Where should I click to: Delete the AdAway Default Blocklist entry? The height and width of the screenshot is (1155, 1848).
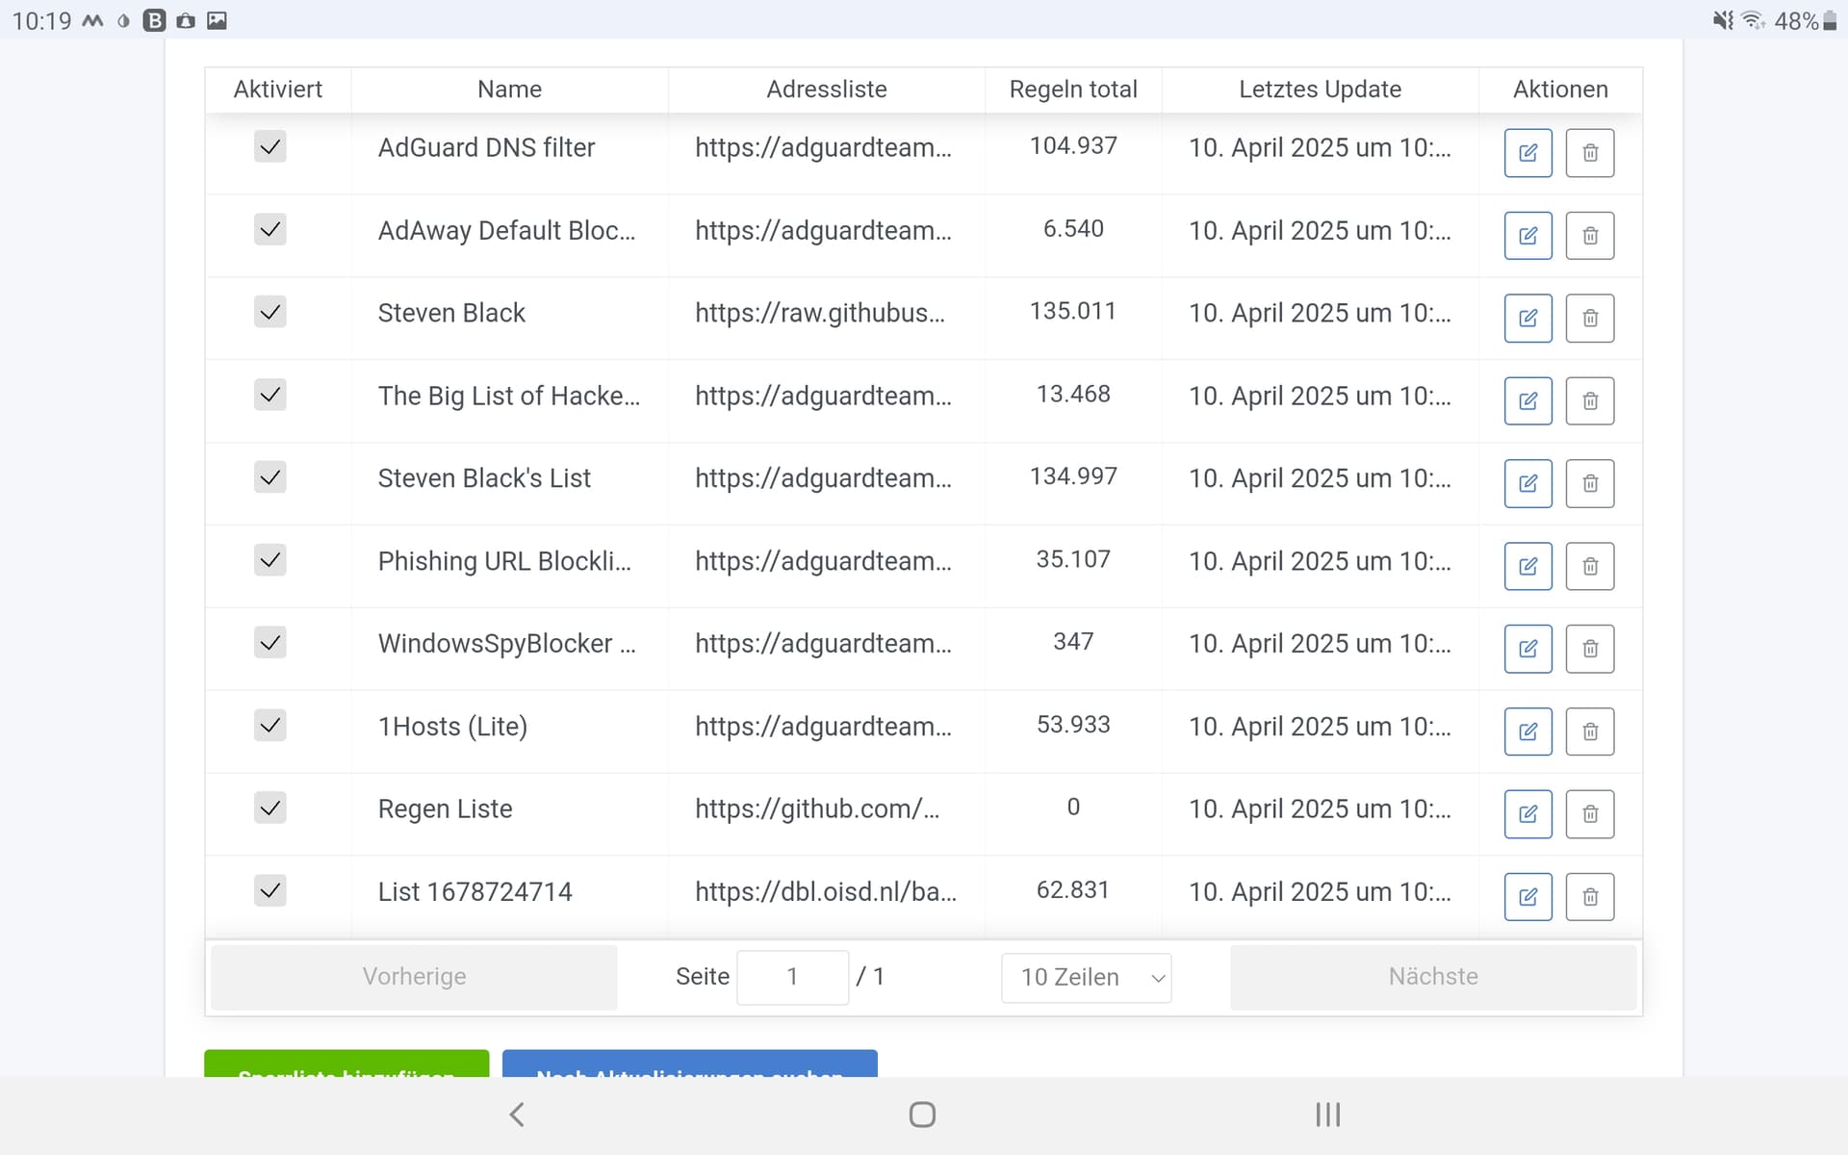click(1589, 236)
